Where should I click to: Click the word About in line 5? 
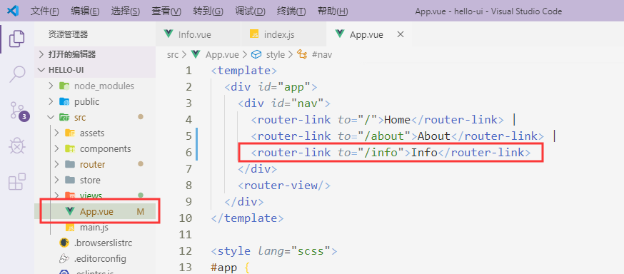tap(434, 136)
